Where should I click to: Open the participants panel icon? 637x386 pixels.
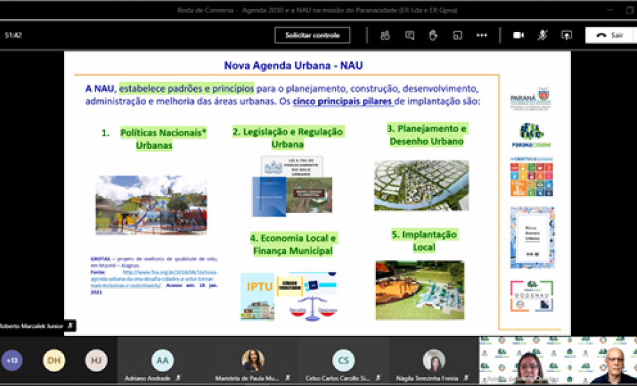click(x=385, y=35)
